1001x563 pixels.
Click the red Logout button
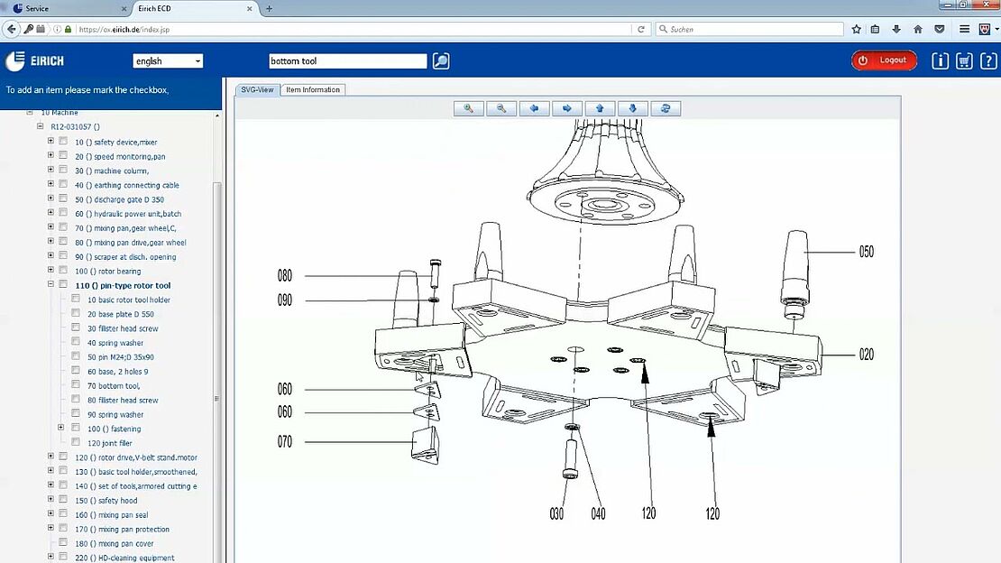point(884,60)
